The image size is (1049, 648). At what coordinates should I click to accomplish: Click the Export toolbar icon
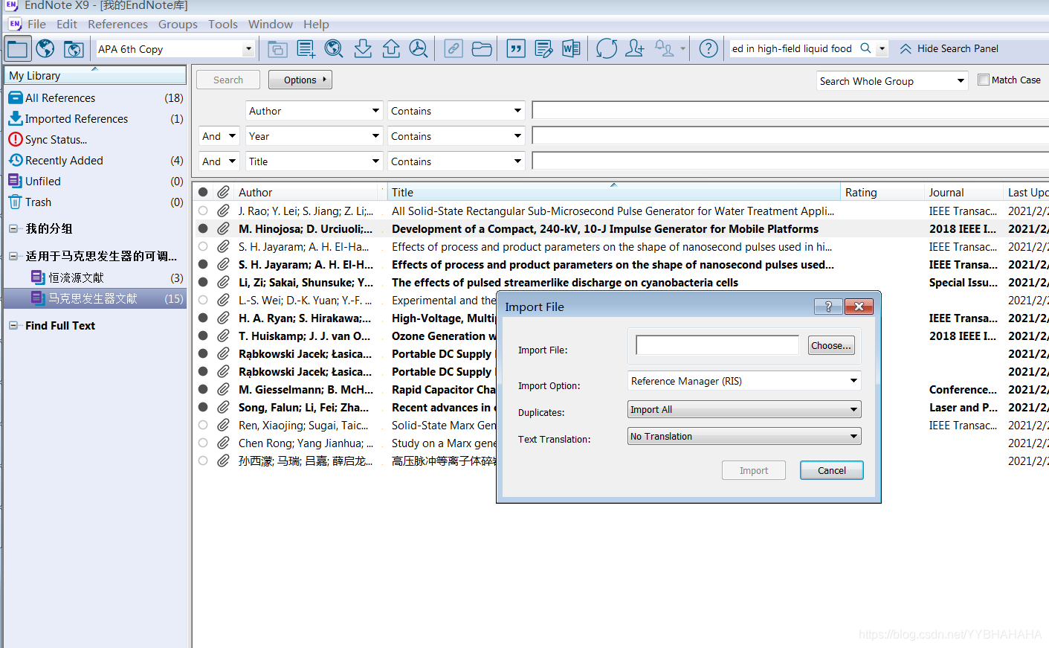tap(391, 49)
